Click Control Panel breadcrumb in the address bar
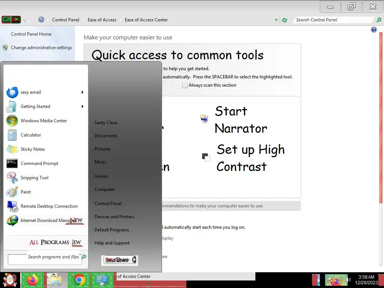Image resolution: width=384 pixels, height=288 pixels. (x=66, y=20)
